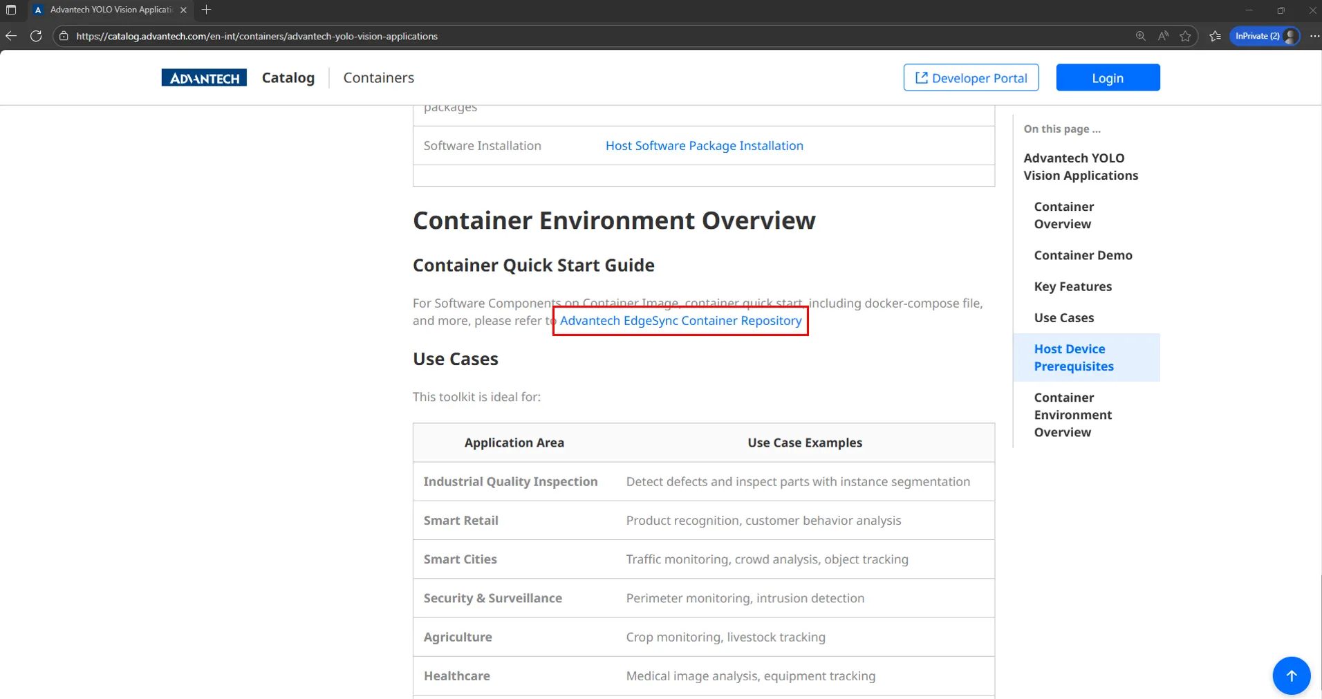
Task: Add this page to favorites
Action: [1186, 36]
